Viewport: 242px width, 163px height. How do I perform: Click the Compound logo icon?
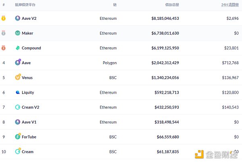17,48
